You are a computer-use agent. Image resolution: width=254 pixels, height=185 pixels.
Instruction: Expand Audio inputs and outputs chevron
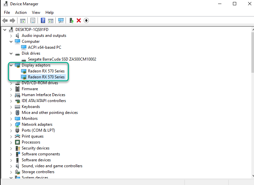[x=11, y=36]
